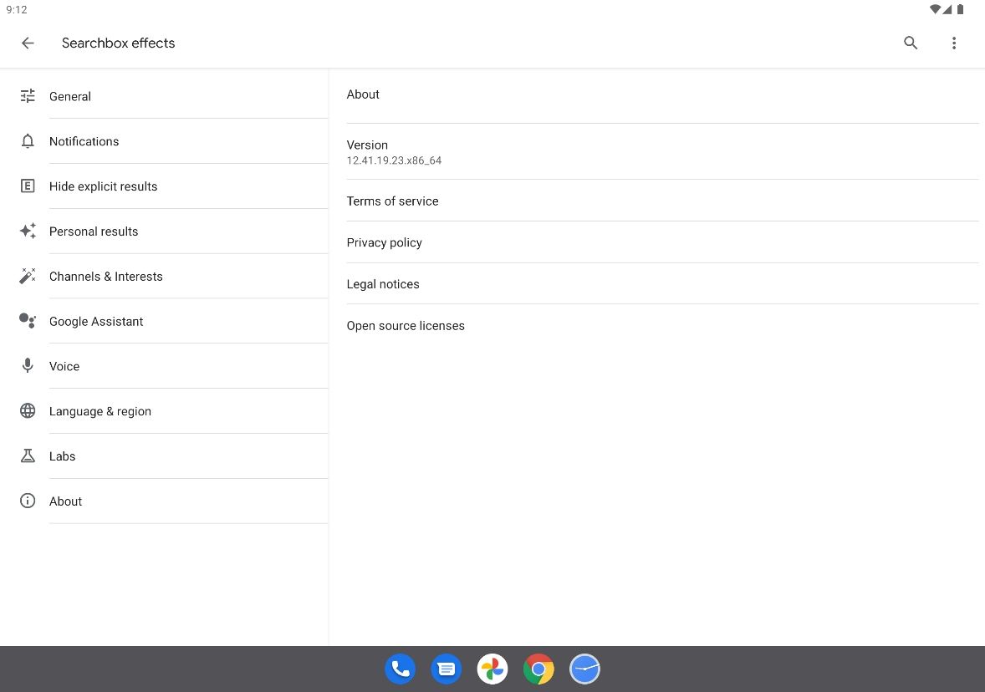Navigate back using the arrow
985x692 pixels.
click(x=28, y=43)
